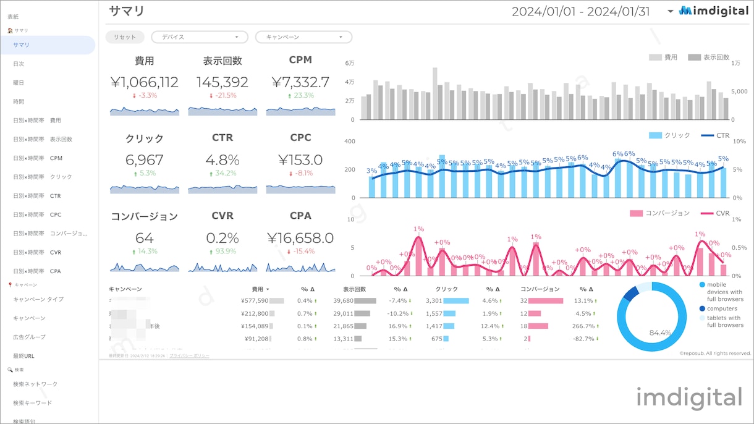754x424 pixels.
Task: Open the 広告グループ page
Action: tap(29, 337)
